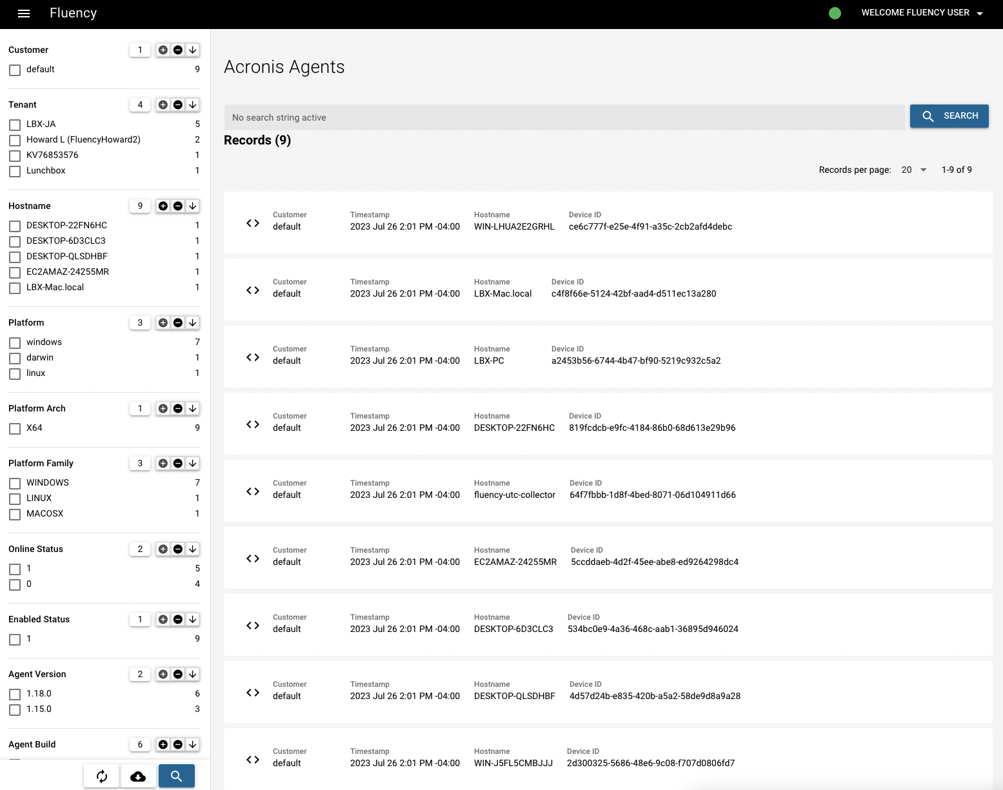Expand Agent Build facet down arrow
The width and height of the screenshot is (1003, 790).
[x=192, y=744]
